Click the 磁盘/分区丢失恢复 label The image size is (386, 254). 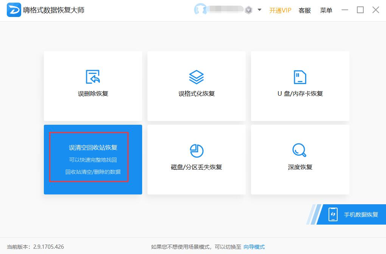197,167
